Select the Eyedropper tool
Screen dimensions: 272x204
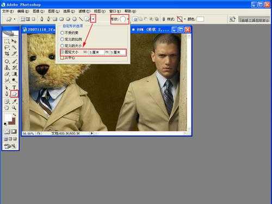(14, 101)
